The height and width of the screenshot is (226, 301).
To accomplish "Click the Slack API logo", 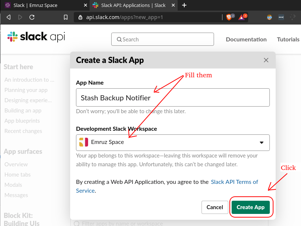I will 36,37.
